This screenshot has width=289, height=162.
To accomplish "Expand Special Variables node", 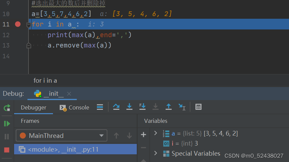I will click(x=156, y=153).
